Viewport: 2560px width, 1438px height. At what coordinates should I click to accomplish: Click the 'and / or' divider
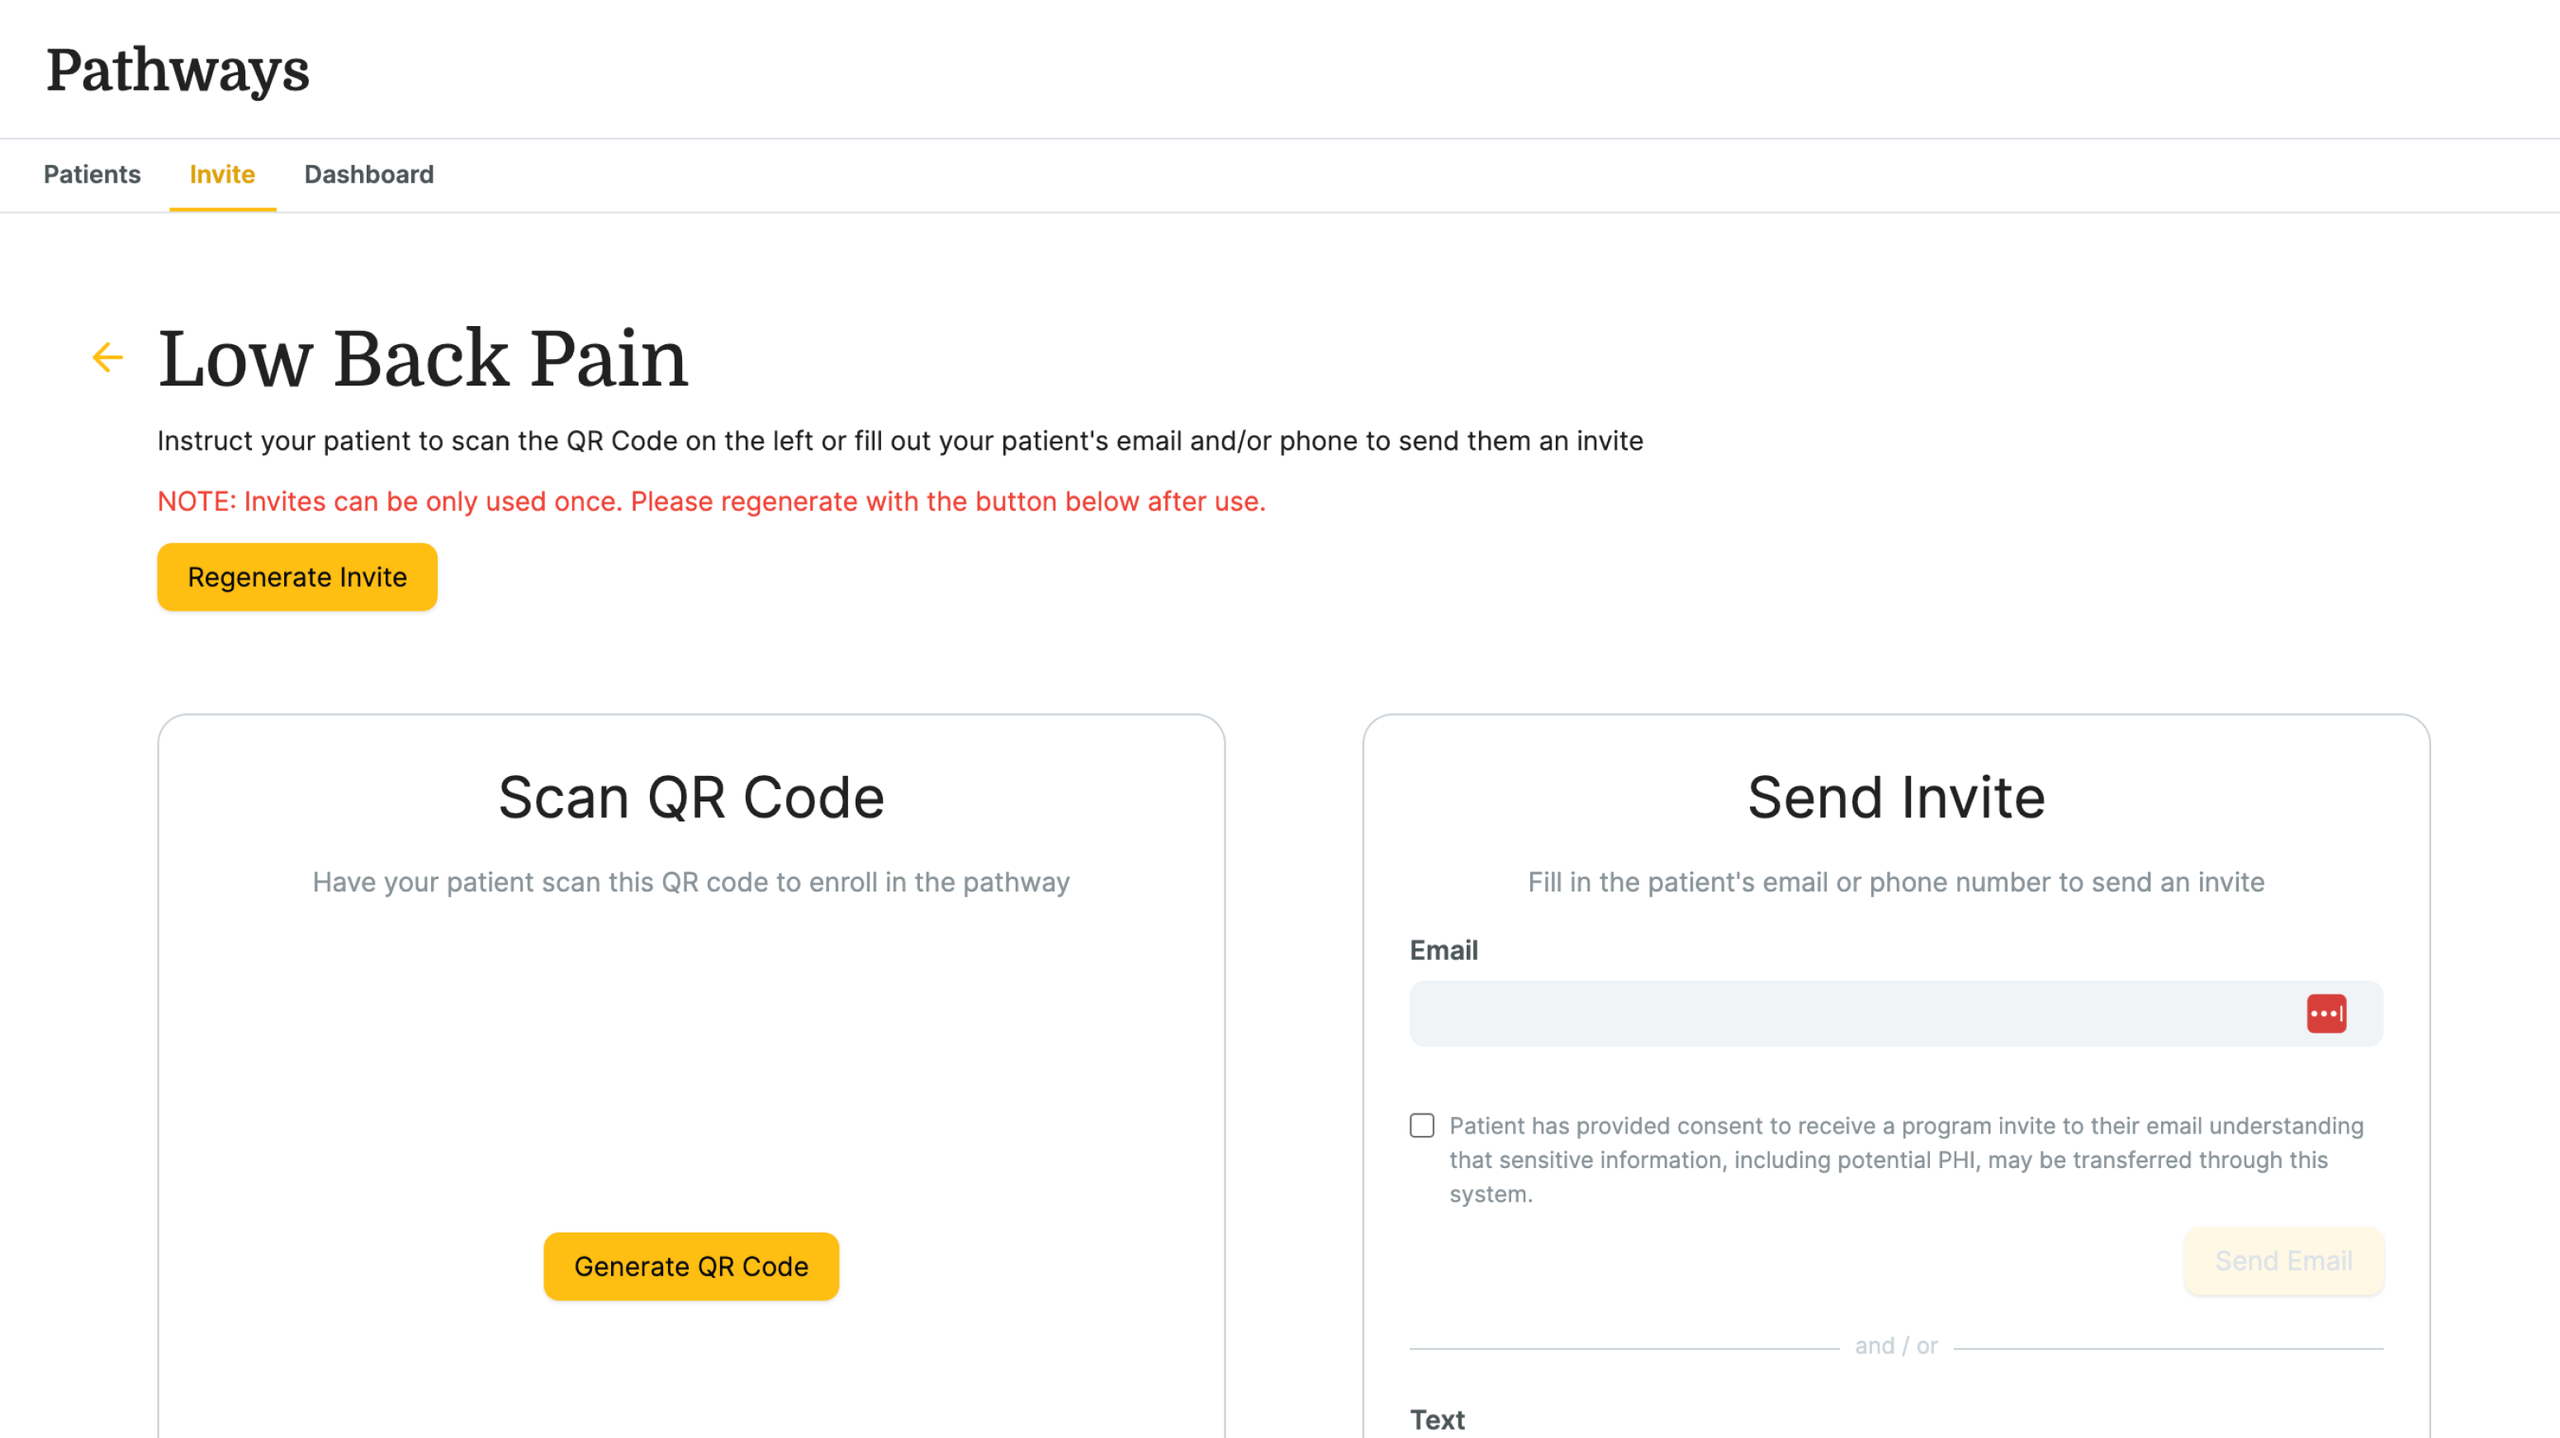pyautogui.click(x=1895, y=1346)
